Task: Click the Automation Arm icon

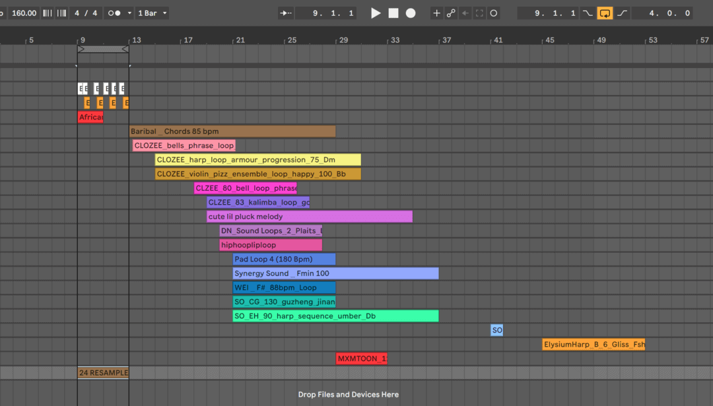Action: 450,13
